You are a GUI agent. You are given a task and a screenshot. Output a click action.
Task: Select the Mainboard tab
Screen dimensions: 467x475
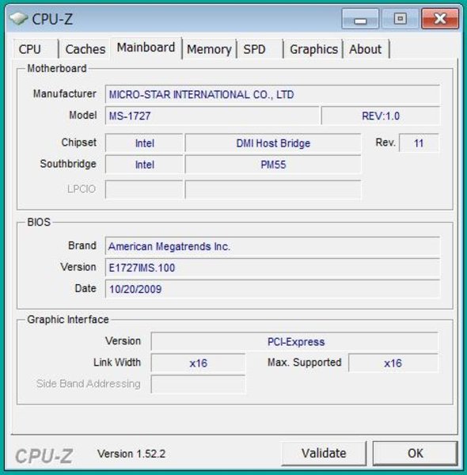pos(146,47)
